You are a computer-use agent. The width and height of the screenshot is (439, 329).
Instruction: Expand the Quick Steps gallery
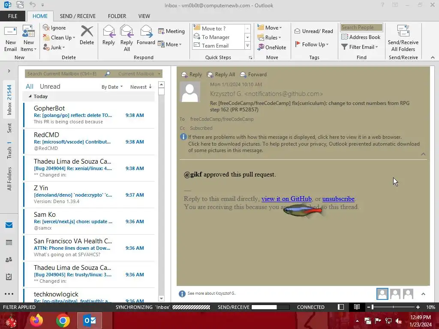(247, 45)
